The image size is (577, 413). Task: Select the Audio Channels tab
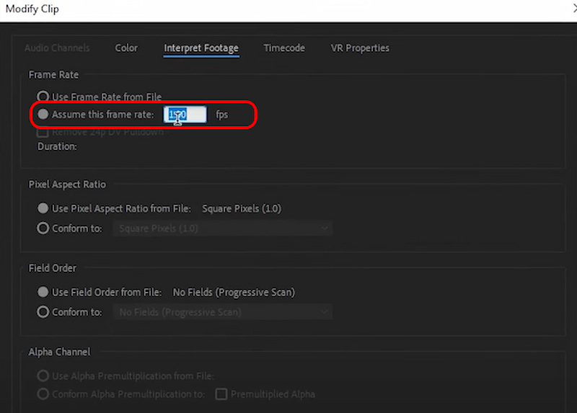pyautogui.click(x=57, y=48)
